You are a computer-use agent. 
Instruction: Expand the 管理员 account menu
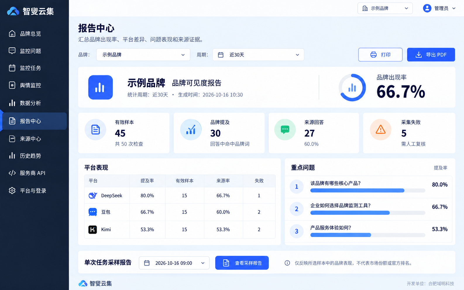439,8
